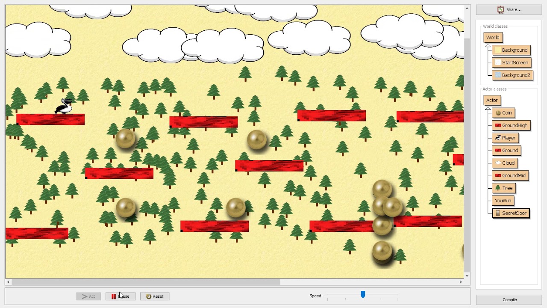Select the SecretDoor actor class
This screenshot has height=308, width=547.
click(x=511, y=213)
